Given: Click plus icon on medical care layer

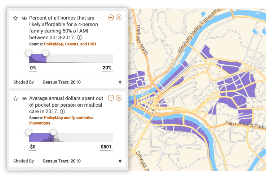Looking at the screenshot, I should click(x=111, y=98).
